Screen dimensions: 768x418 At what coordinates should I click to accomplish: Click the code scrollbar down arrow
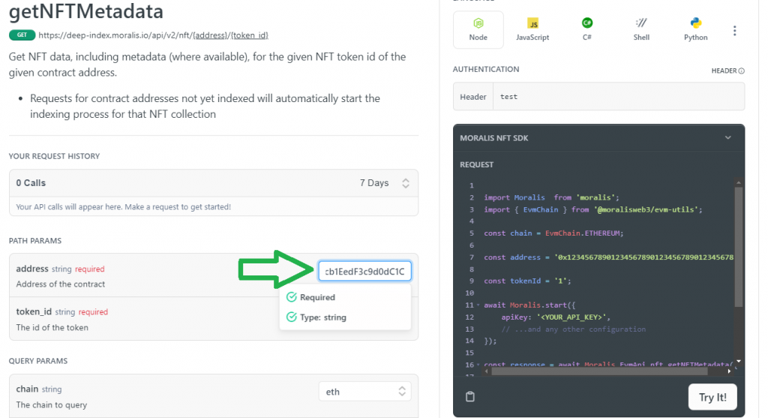pyautogui.click(x=739, y=362)
